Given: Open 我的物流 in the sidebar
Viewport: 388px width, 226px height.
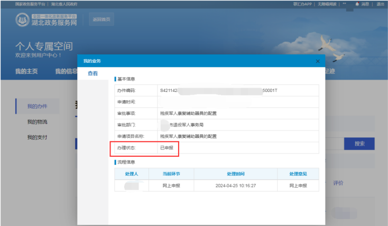Looking at the screenshot, I should tap(38, 122).
